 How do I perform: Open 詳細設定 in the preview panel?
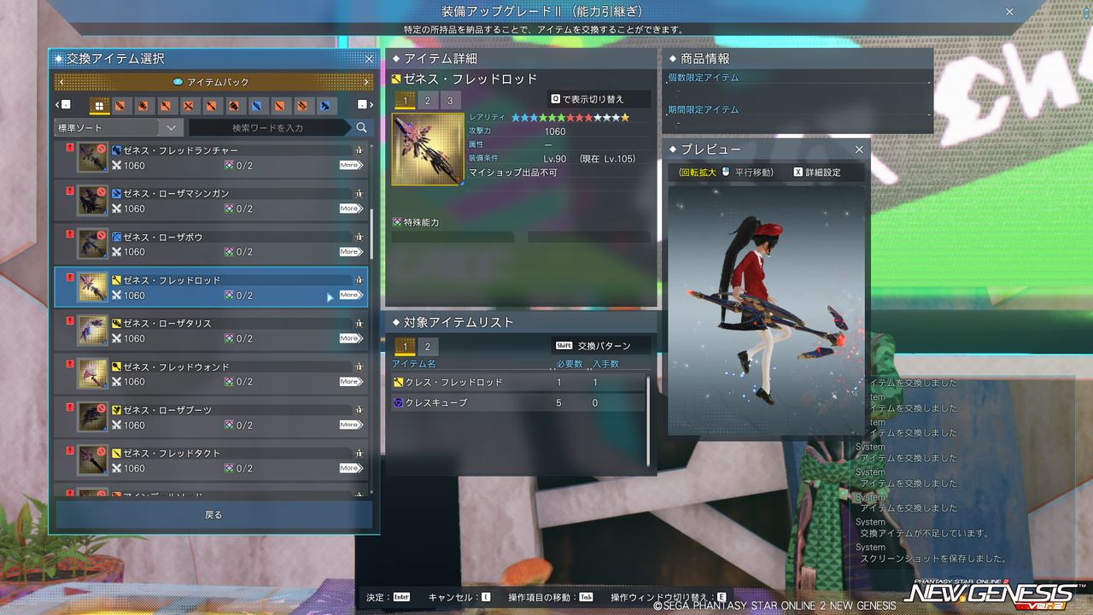(x=816, y=173)
